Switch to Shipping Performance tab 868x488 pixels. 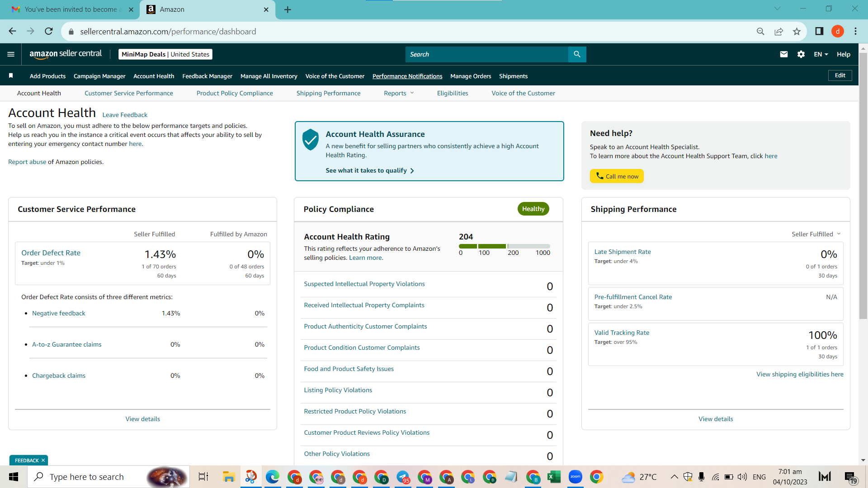329,93
